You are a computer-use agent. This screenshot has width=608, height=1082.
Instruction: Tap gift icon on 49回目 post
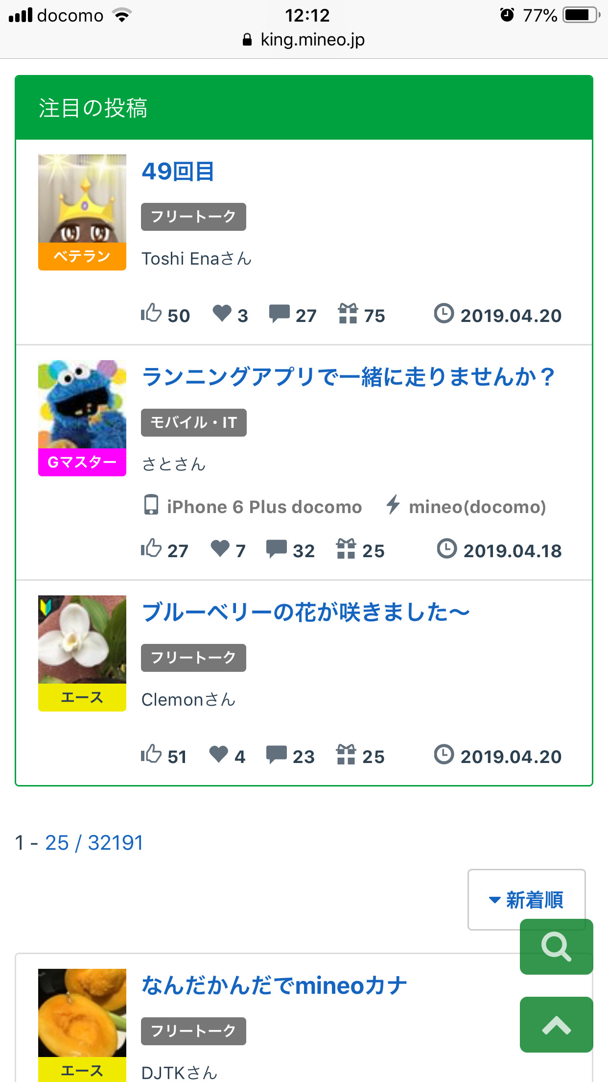pos(348,313)
